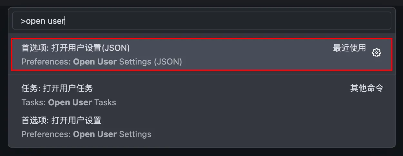This screenshot has width=403, height=156.
Task: Click the command palette search input
Action: coord(201,21)
